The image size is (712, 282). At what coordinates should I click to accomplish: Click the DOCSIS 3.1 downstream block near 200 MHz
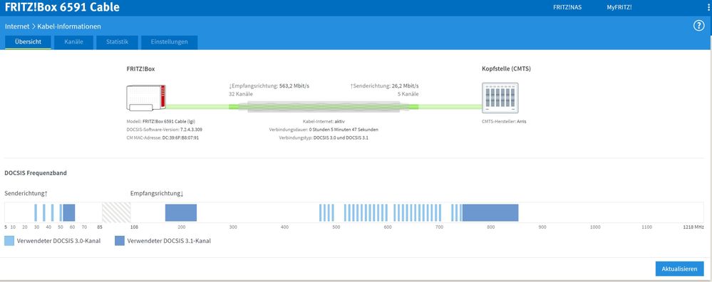[x=181, y=213]
